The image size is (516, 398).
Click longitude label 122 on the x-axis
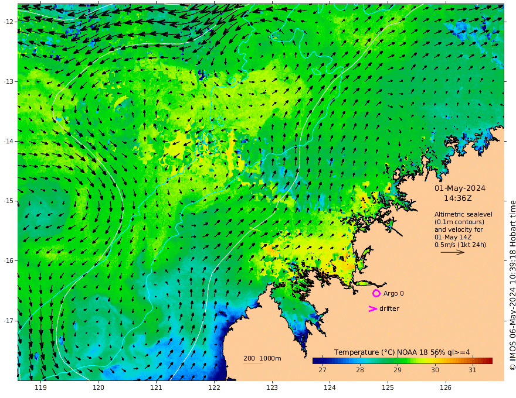(214, 387)
